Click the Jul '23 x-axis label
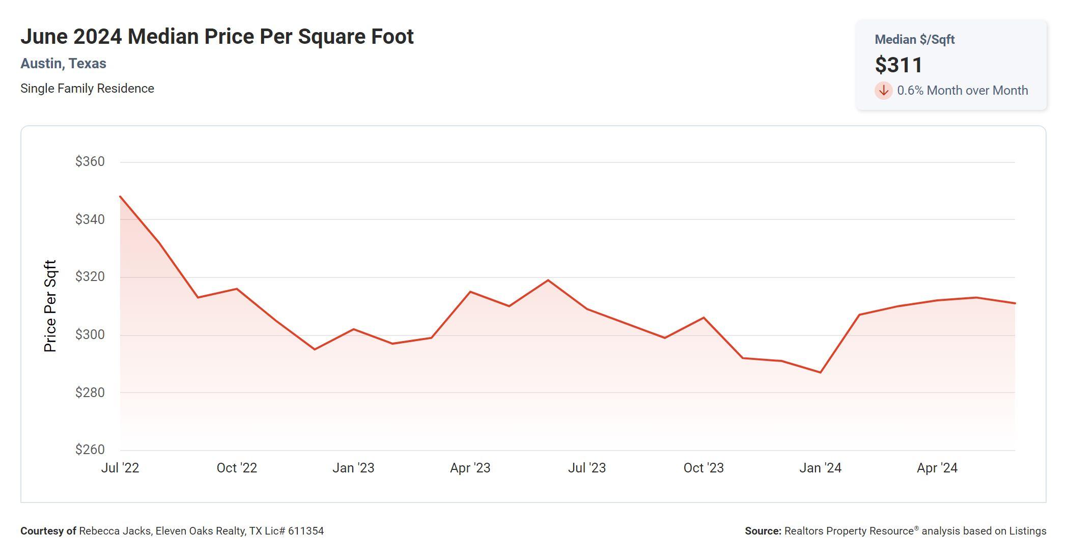The height and width of the screenshot is (560, 1067). [x=586, y=468]
